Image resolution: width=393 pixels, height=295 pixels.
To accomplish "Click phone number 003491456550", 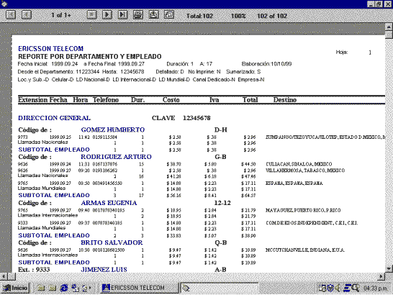I will tap(107, 183).
